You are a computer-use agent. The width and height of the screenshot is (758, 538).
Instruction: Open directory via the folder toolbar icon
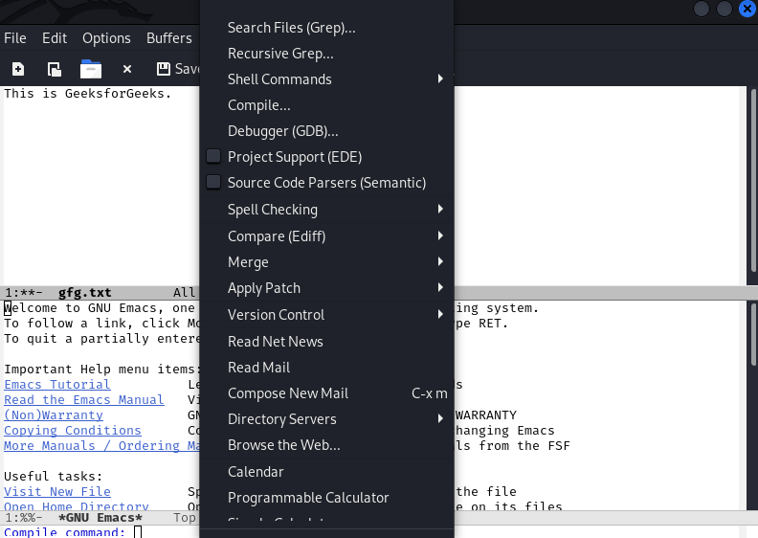[x=90, y=69]
